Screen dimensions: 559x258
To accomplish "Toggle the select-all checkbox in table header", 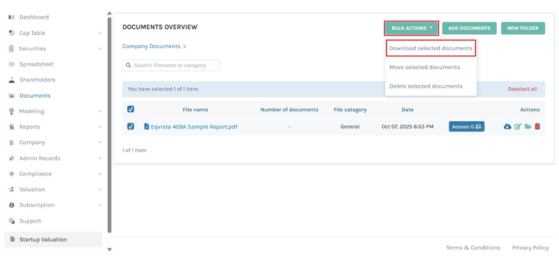I will point(131,109).
